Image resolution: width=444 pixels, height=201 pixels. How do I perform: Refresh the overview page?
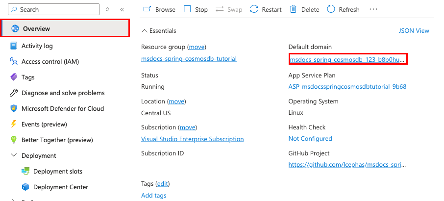[x=331, y=9]
